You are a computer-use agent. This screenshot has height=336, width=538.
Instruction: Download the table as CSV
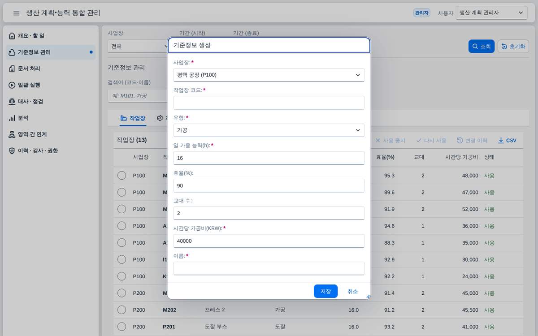pos(507,140)
